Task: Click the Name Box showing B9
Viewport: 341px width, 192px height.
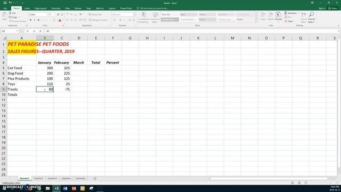Action: tap(10, 31)
